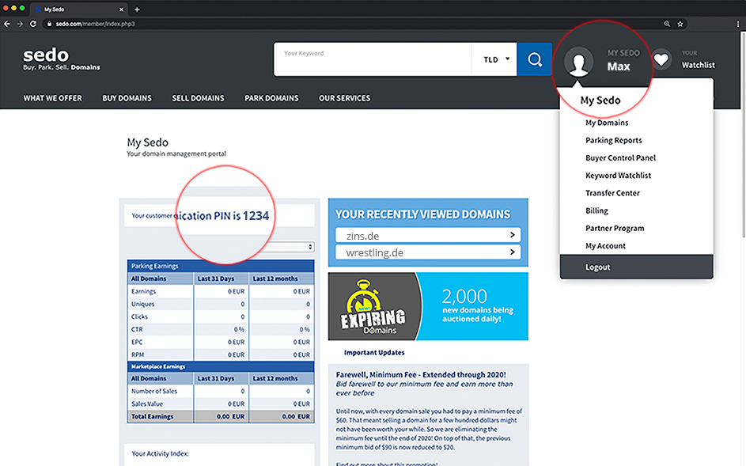Open the Watchlist heart icon
This screenshot has height=466, width=746.
pyautogui.click(x=661, y=59)
